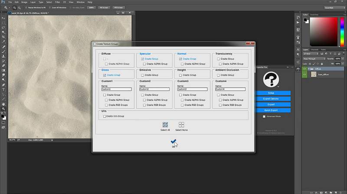
Task: Hide the Diffuse layer group
Action: tap(304, 68)
